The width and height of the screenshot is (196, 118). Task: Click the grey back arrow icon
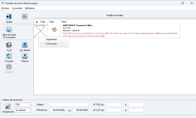[25, 17]
